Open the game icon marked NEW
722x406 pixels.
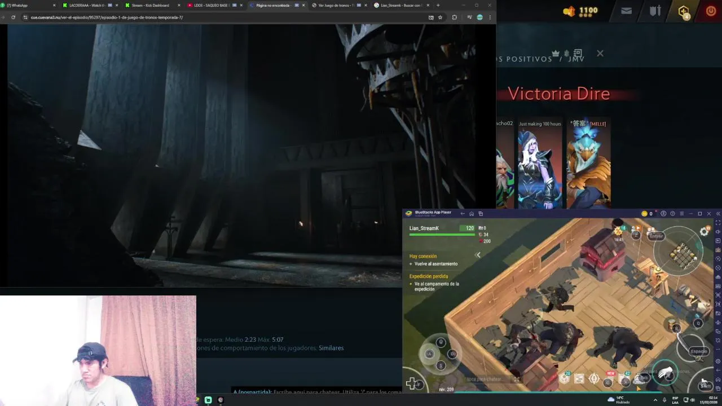point(609,379)
